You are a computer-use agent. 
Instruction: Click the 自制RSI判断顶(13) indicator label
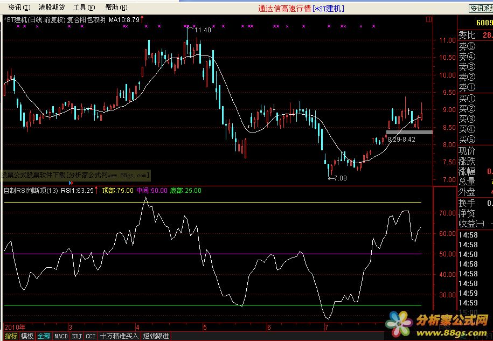tap(31, 191)
